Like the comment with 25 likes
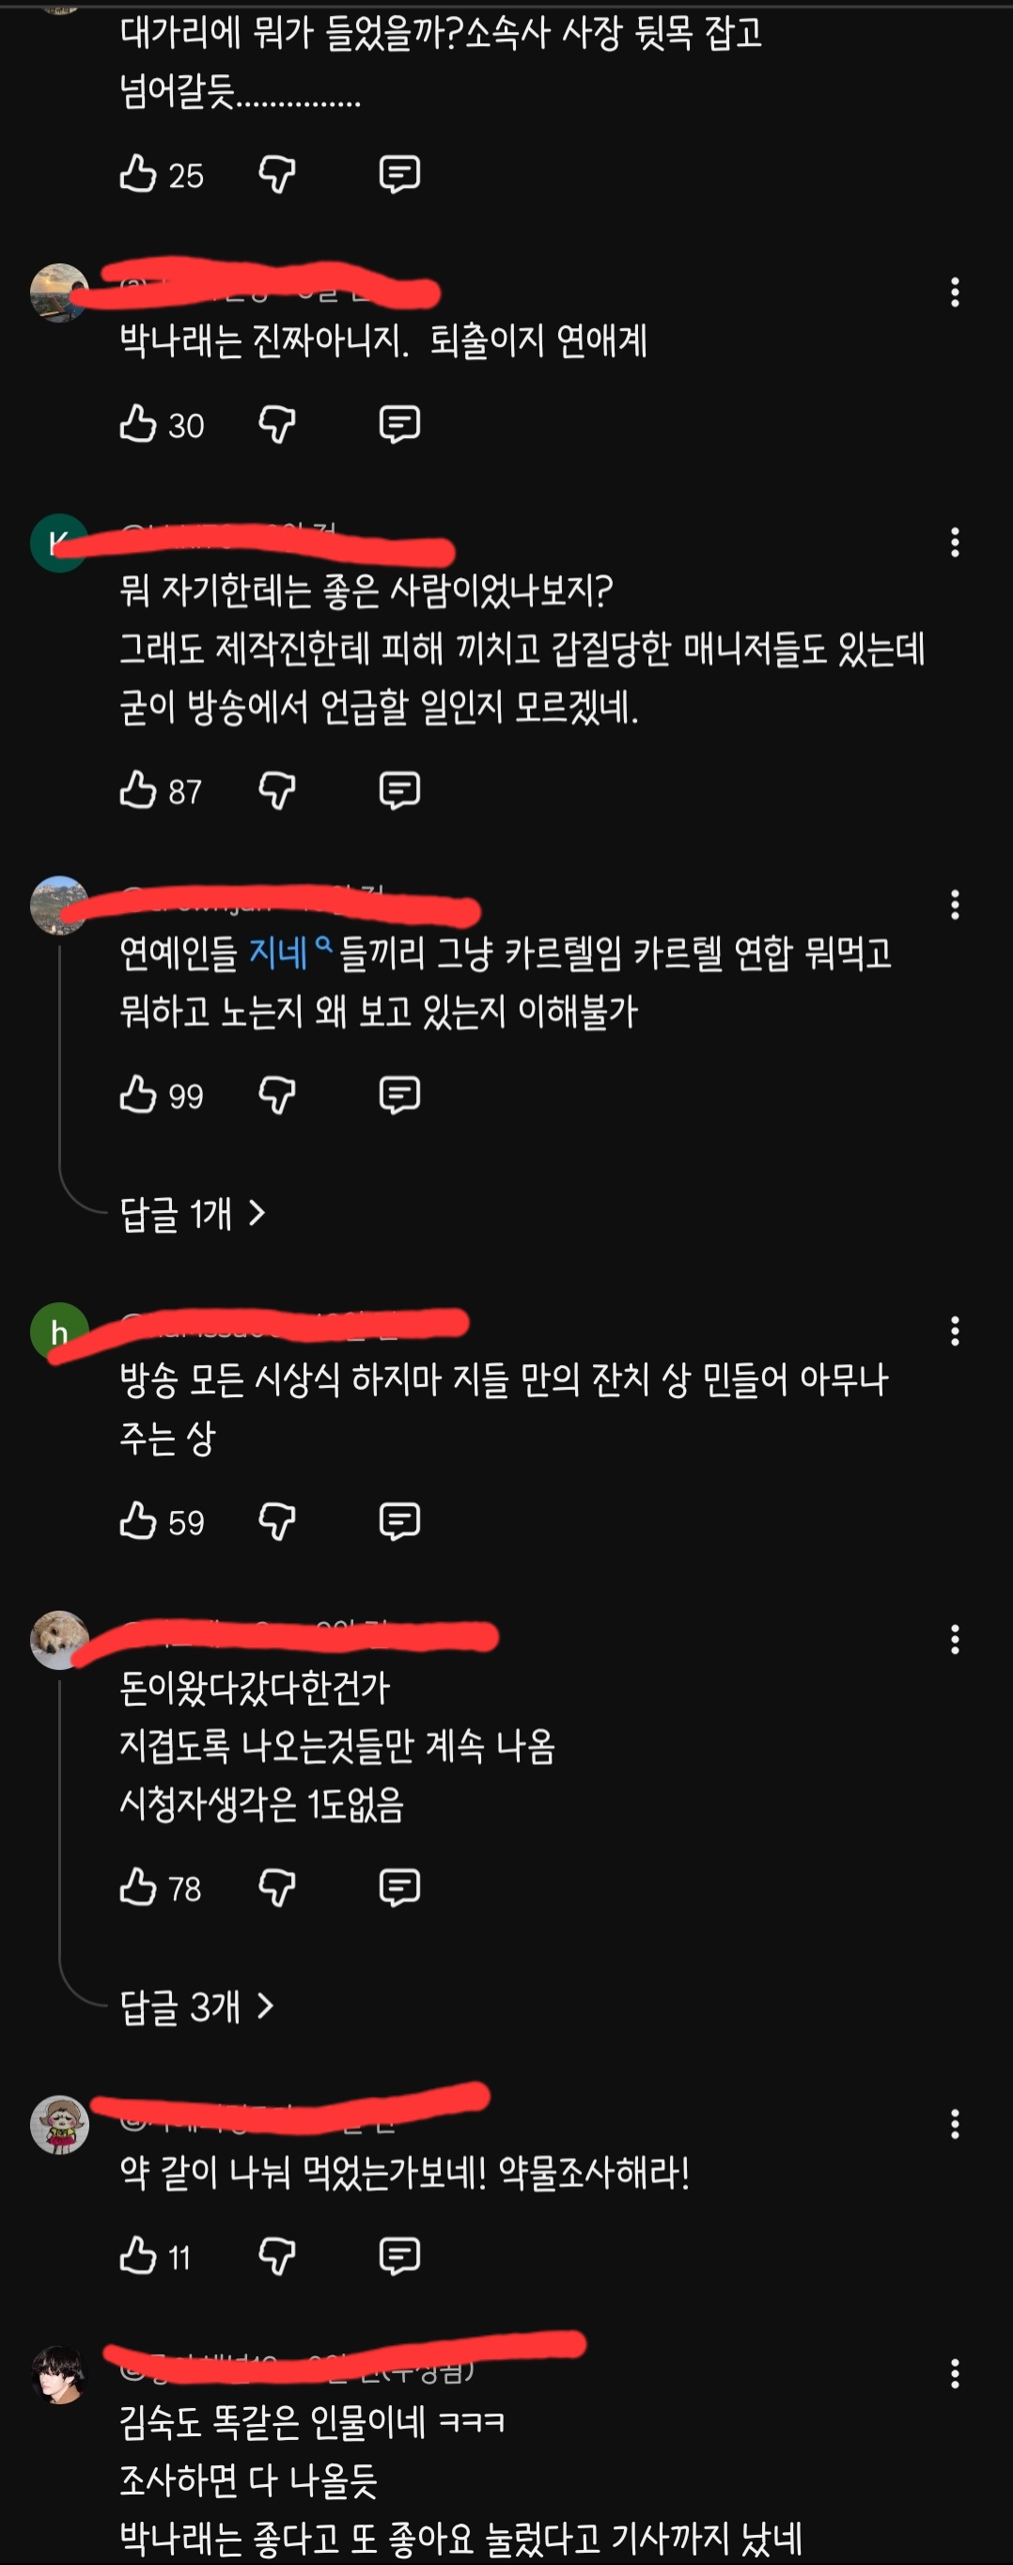The width and height of the screenshot is (1013, 2565). point(138,174)
